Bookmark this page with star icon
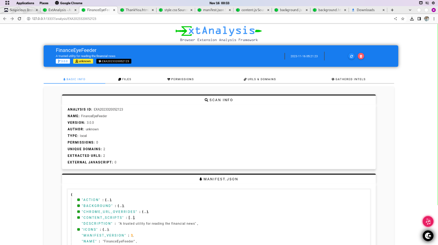 click(x=403, y=19)
